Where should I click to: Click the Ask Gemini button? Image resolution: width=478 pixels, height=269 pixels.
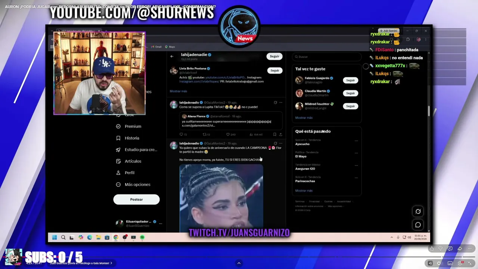pyautogui.click(x=389, y=31)
